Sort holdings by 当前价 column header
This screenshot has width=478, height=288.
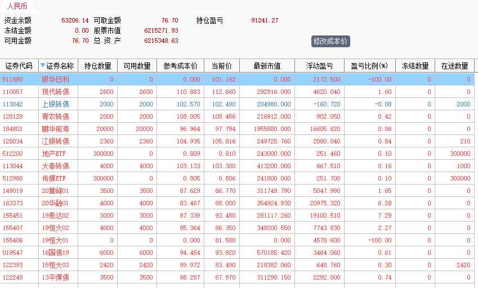[x=221, y=66]
